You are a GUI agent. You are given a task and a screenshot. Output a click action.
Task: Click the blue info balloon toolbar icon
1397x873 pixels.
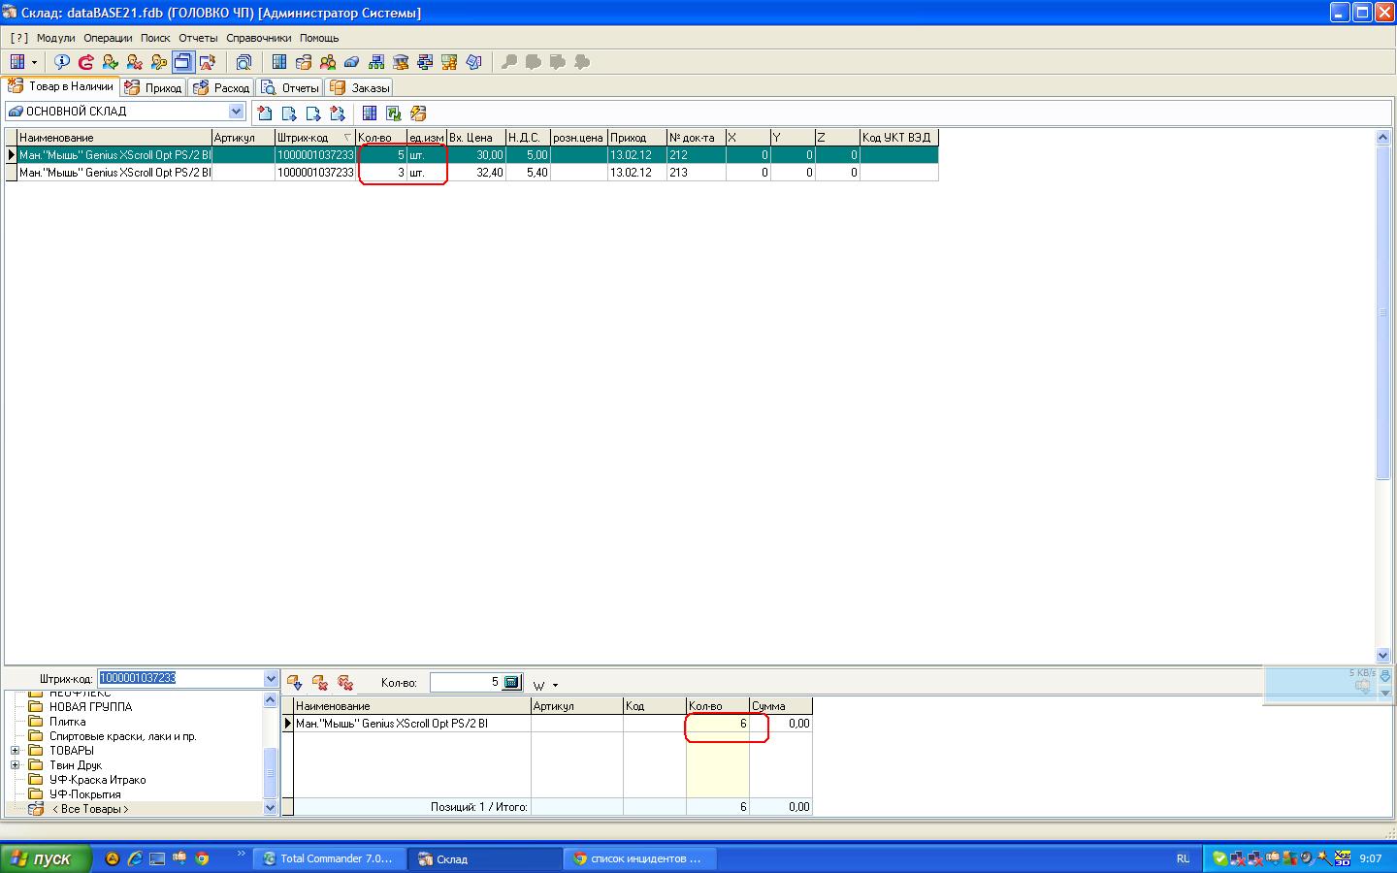click(62, 62)
